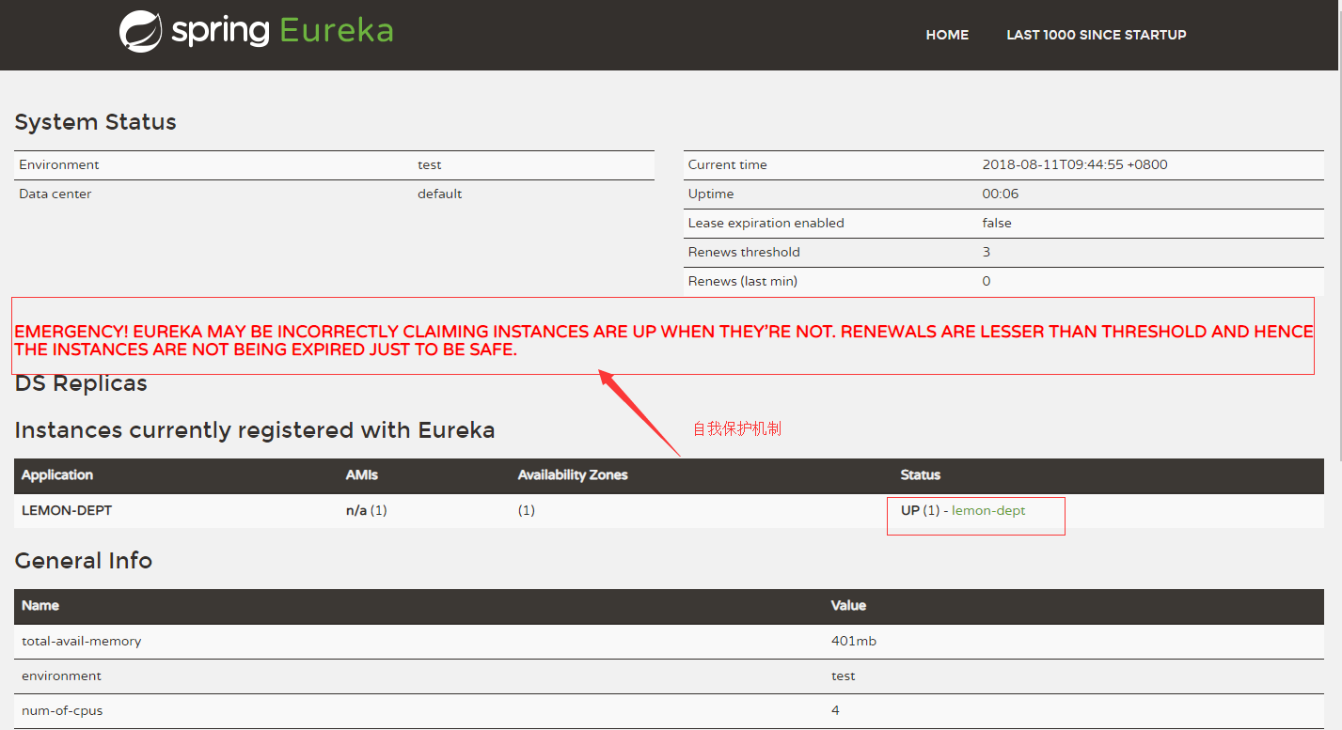Viewport: 1342px width, 730px height.
Task: Select the Renews (last min) label
Action: (x=743, y=281)
